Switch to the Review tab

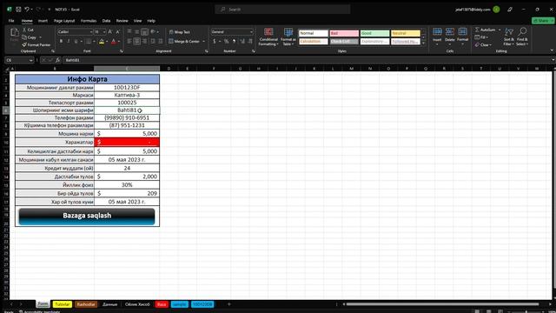pyautogui.click(x=122, y=21)
